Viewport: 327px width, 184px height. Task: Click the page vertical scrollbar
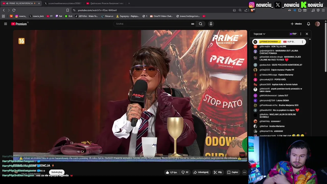click(x=325, y=47)
